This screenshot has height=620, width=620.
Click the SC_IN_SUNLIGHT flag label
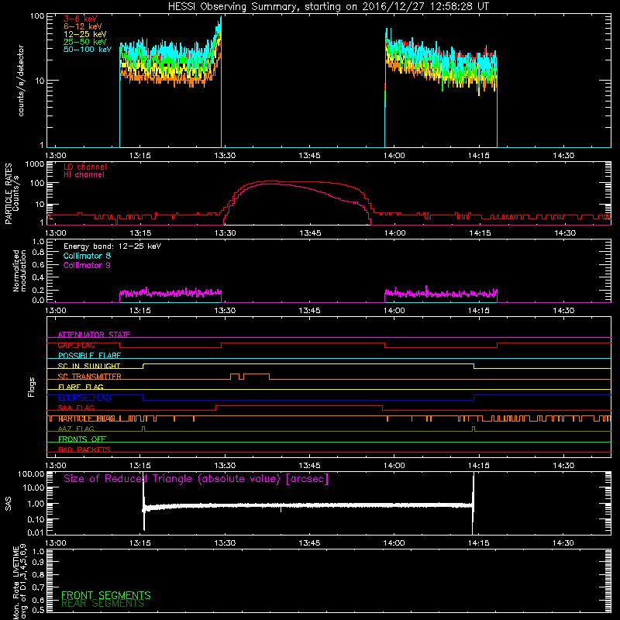pyautogui.click(x=88, y=366)
